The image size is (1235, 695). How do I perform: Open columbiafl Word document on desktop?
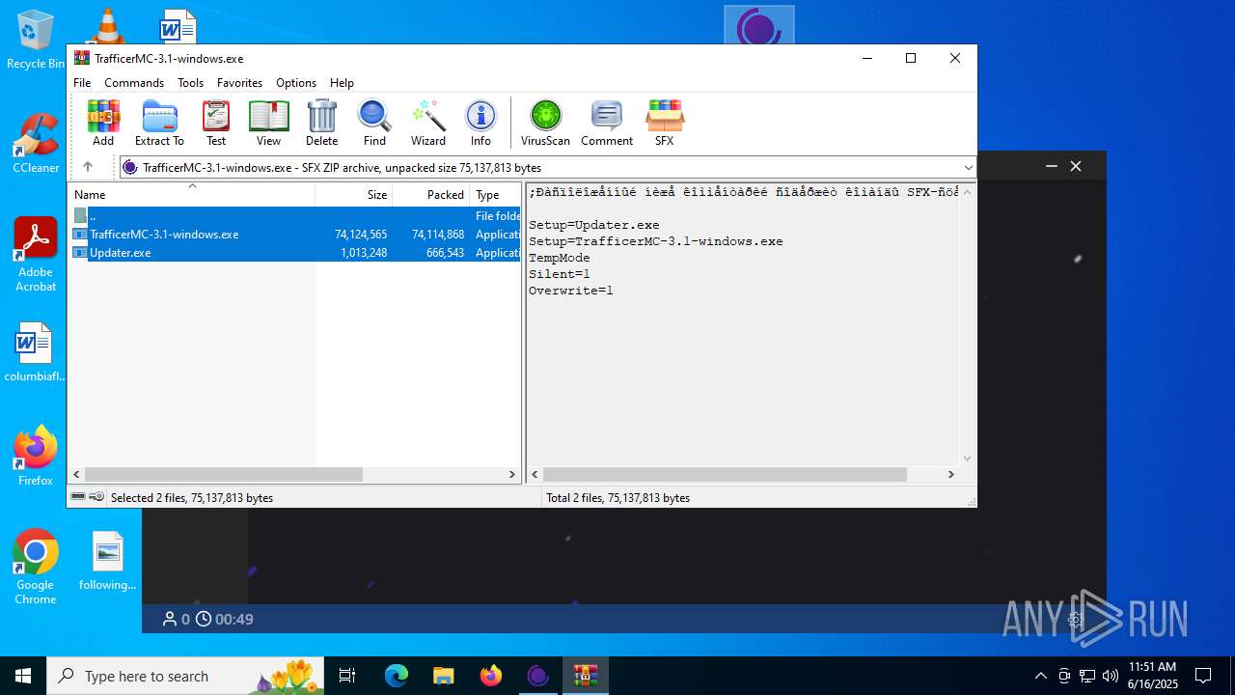tap(36, 351)
